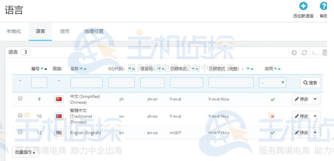The width and height of the screenshot is (334, 161).
Task: Open the bulk actions dropdown
Action: (x=25, y=152)
